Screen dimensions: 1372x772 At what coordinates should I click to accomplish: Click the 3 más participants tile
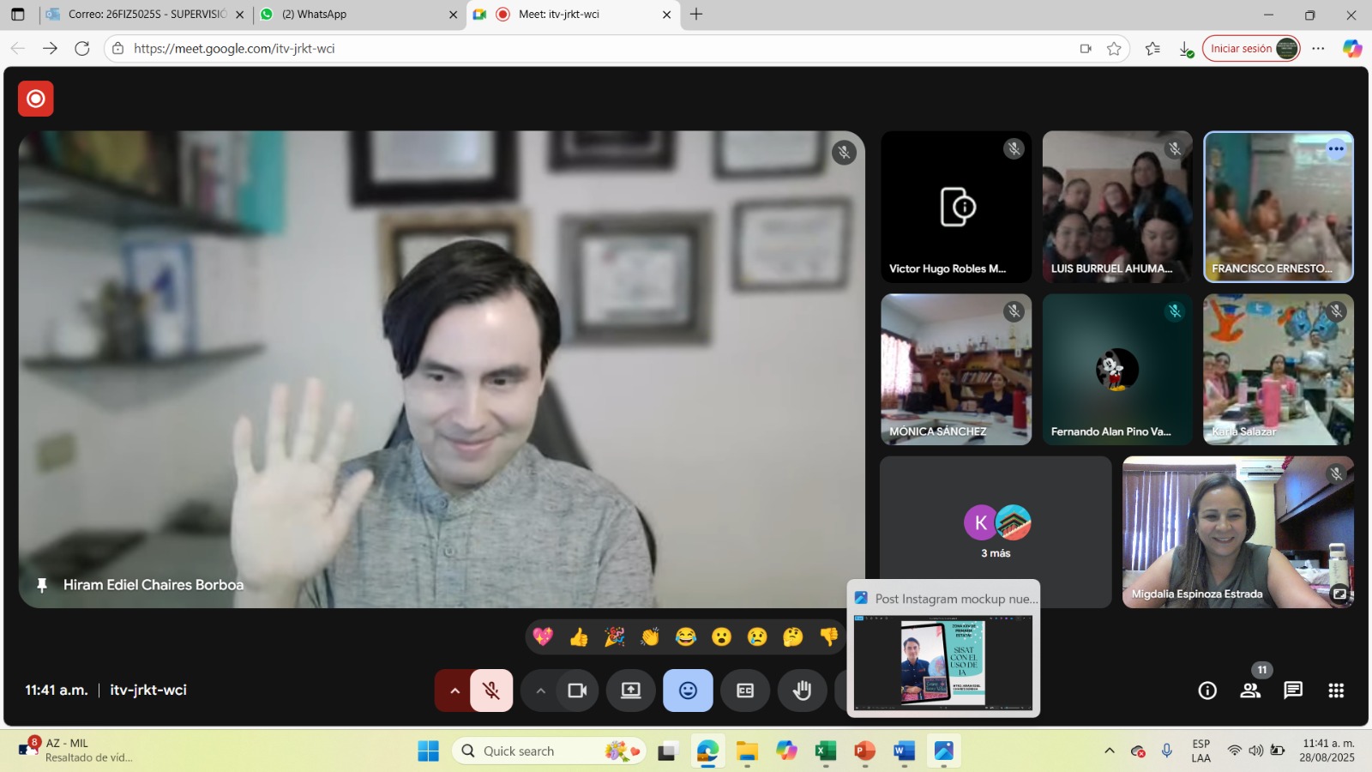tap(996, 532)
